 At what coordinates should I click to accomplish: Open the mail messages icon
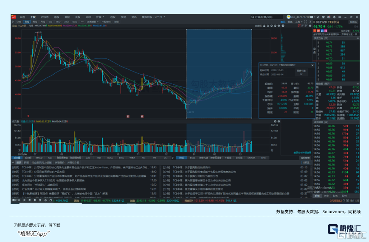pyautogui.click(x=329, y=17)
